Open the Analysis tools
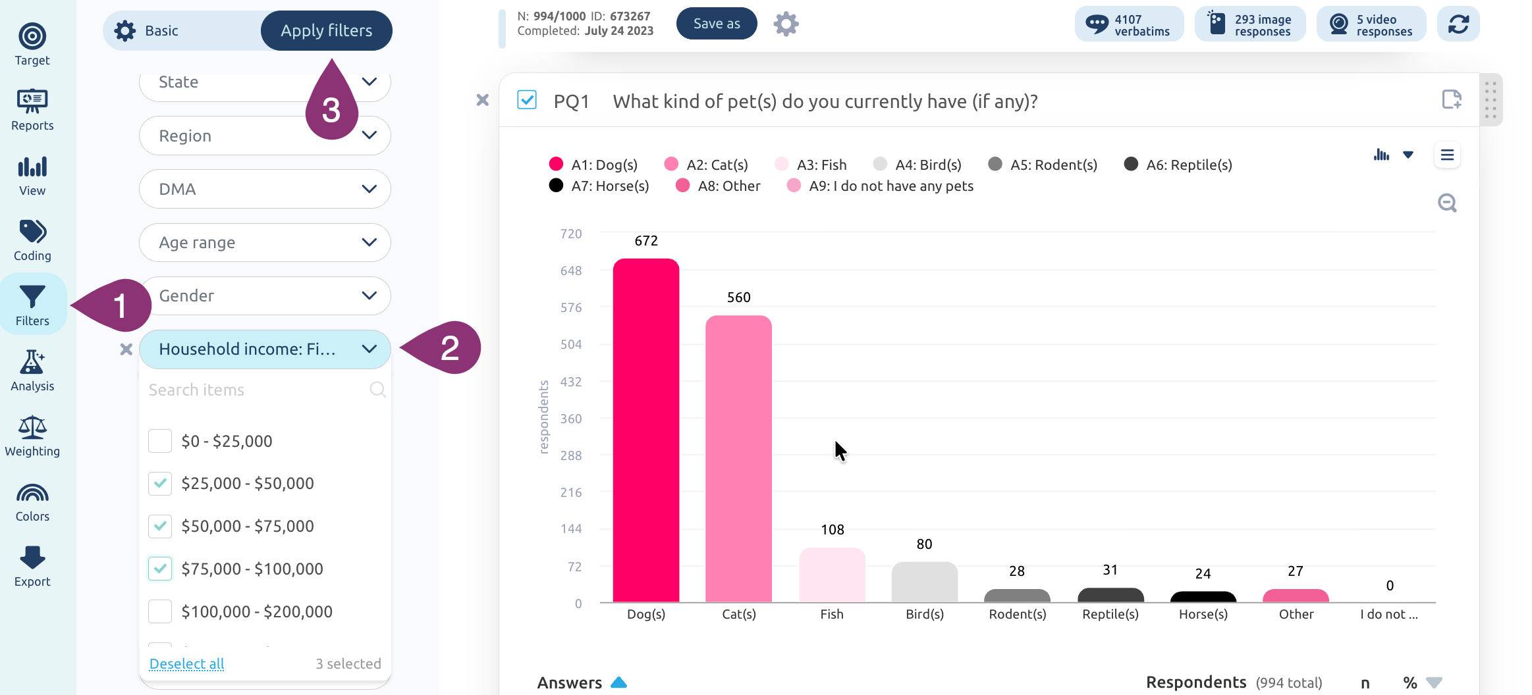The height and width of the screenshot is (695, 1532). tap(32, 371)
